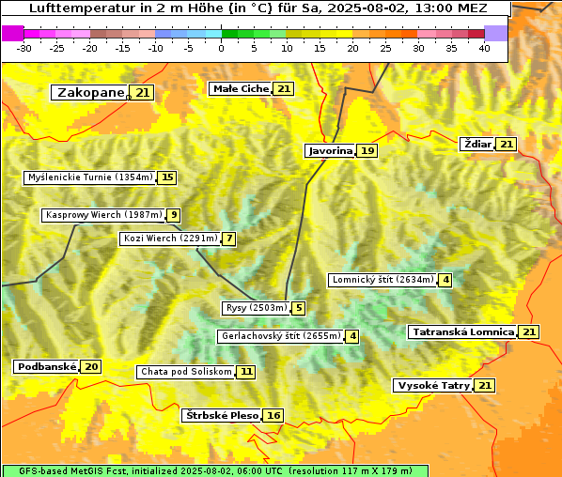Click Lomnický štít (2634m) label
562x477 pixels.
coord(383,280)
